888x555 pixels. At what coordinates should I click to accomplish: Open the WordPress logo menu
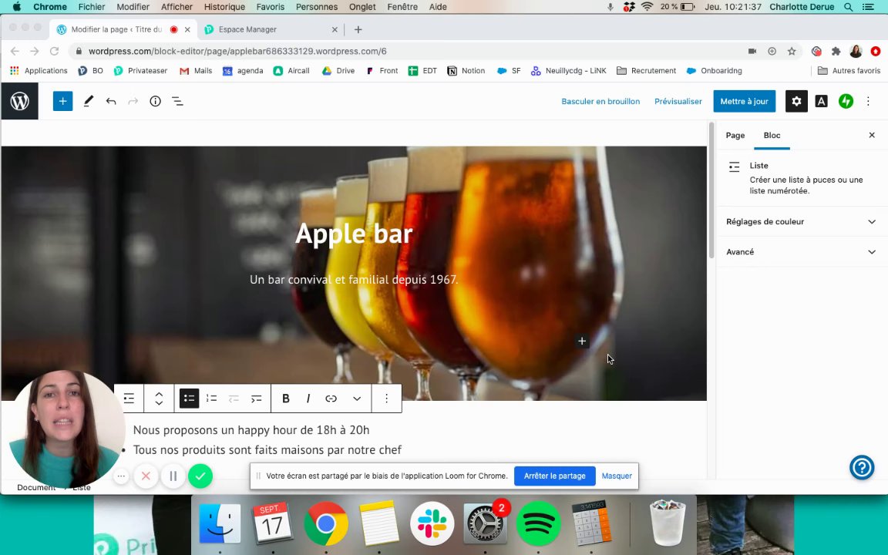20,102
